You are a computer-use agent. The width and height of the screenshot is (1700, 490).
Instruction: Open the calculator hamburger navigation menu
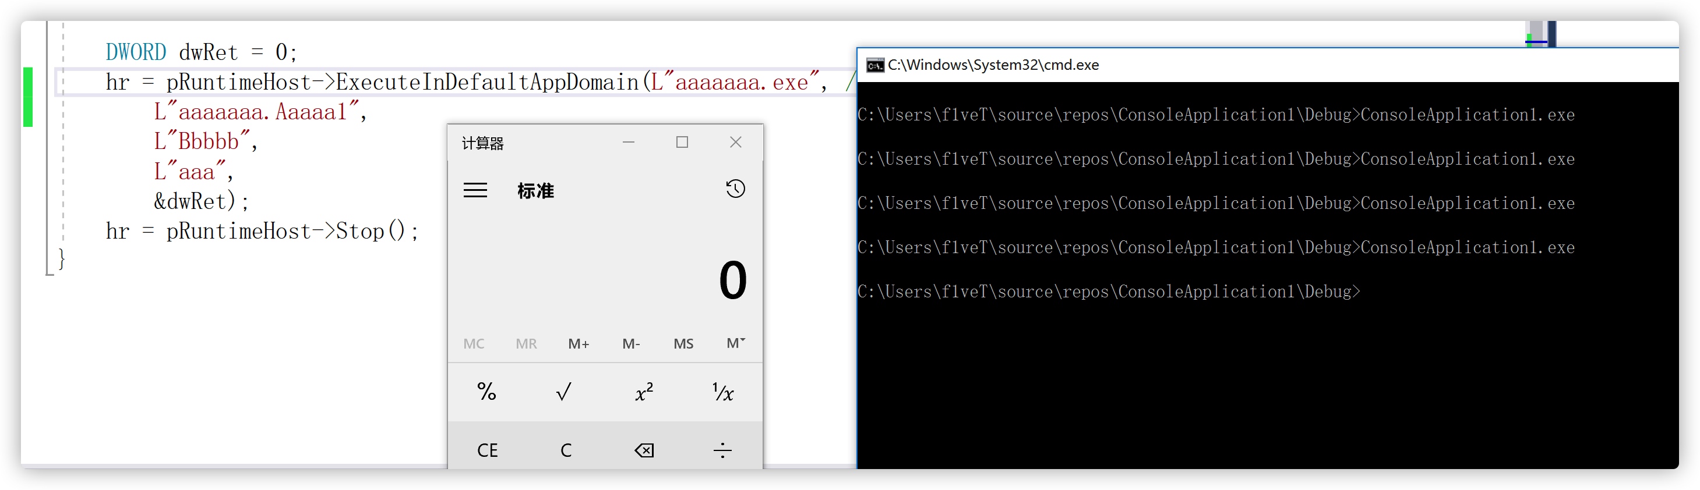(475, 191)
